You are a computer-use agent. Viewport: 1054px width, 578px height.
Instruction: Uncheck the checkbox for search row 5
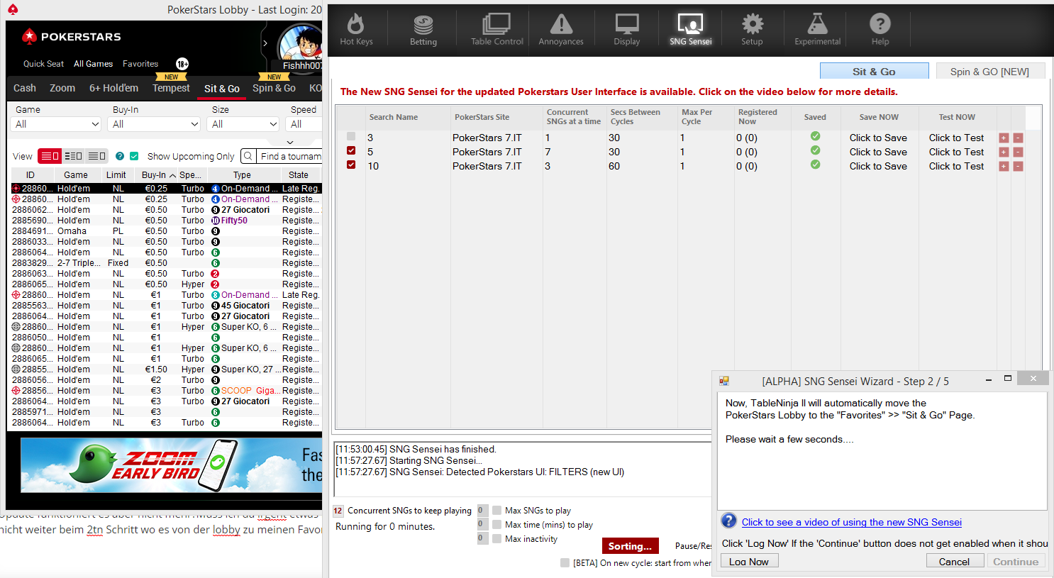[x=351, y=150]
